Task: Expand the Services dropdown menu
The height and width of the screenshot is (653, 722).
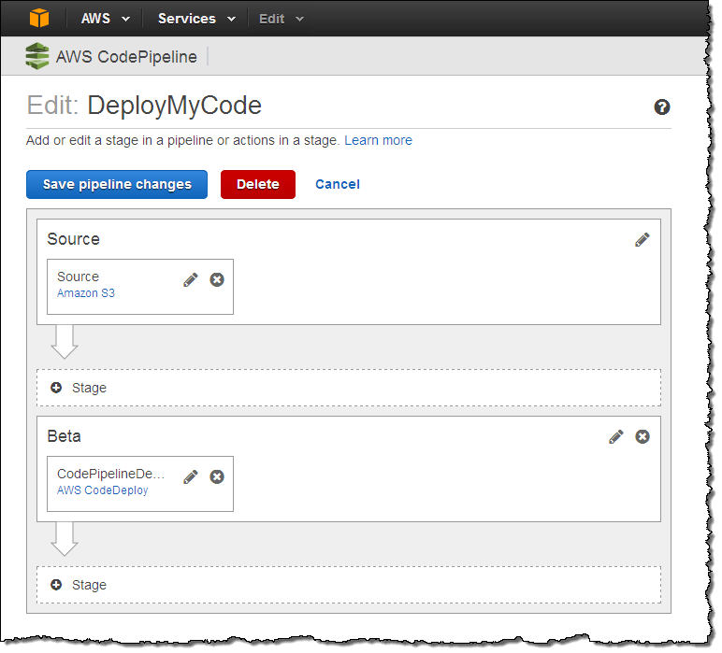Action: point(194,19)
